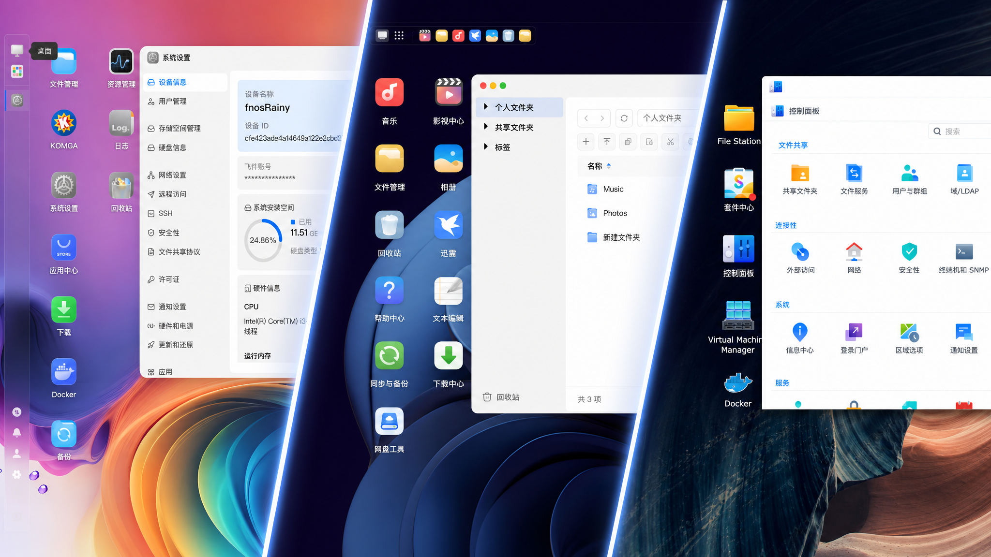Open the File Station desktop icon
991x557 pixels.
[x=739, y=118]
